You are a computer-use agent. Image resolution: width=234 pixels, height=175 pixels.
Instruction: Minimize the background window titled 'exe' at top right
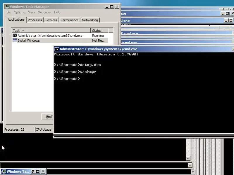(223, 13)
